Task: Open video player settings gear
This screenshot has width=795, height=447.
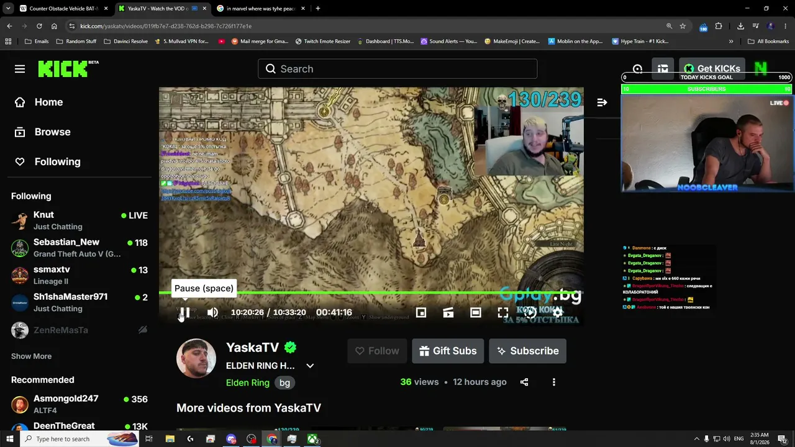Action: point(558,312)
